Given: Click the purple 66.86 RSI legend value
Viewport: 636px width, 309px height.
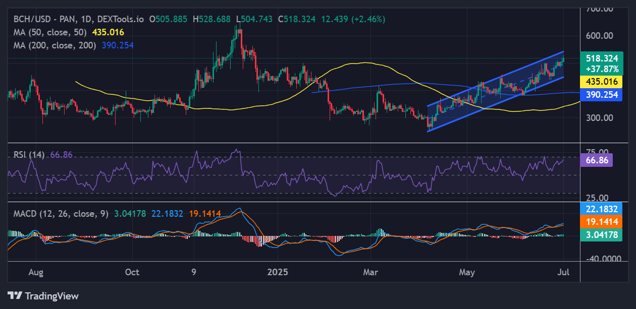Looking at the screenshot, I should click(x=62, y=155).
